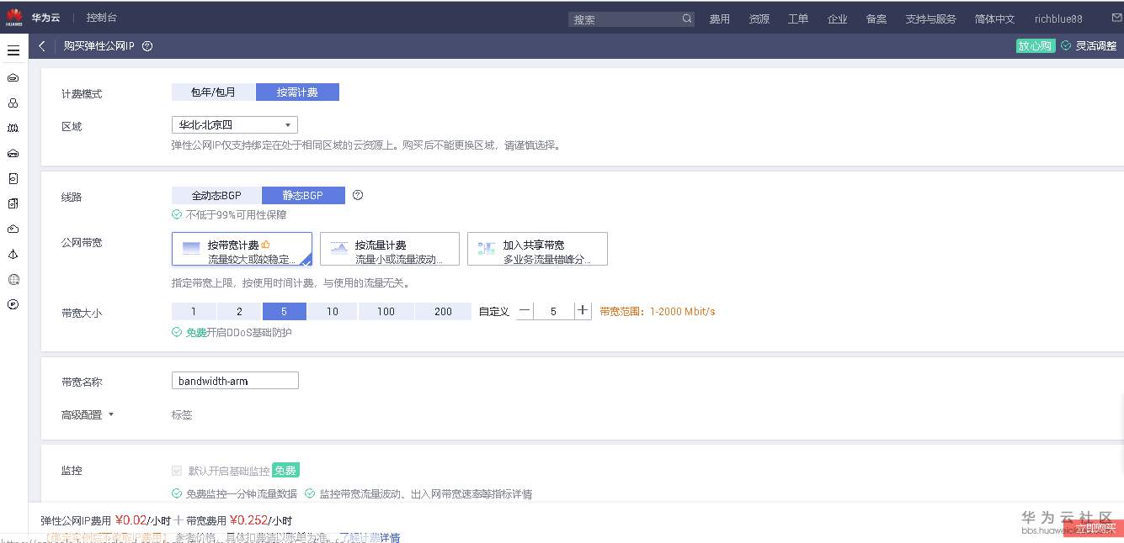Viewport: 1124px width, 543px height.
Task: Click 免费监控一分钟流量数据 text
Action: (x=242, y=493)
